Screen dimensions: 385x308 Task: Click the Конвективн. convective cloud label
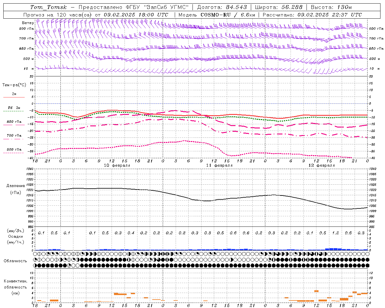(15, 281)
